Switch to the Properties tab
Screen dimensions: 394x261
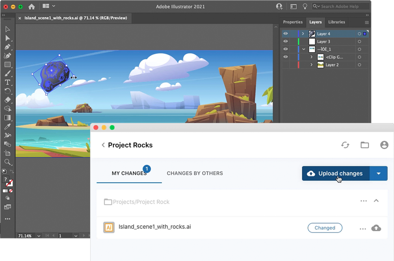point(293,22)
